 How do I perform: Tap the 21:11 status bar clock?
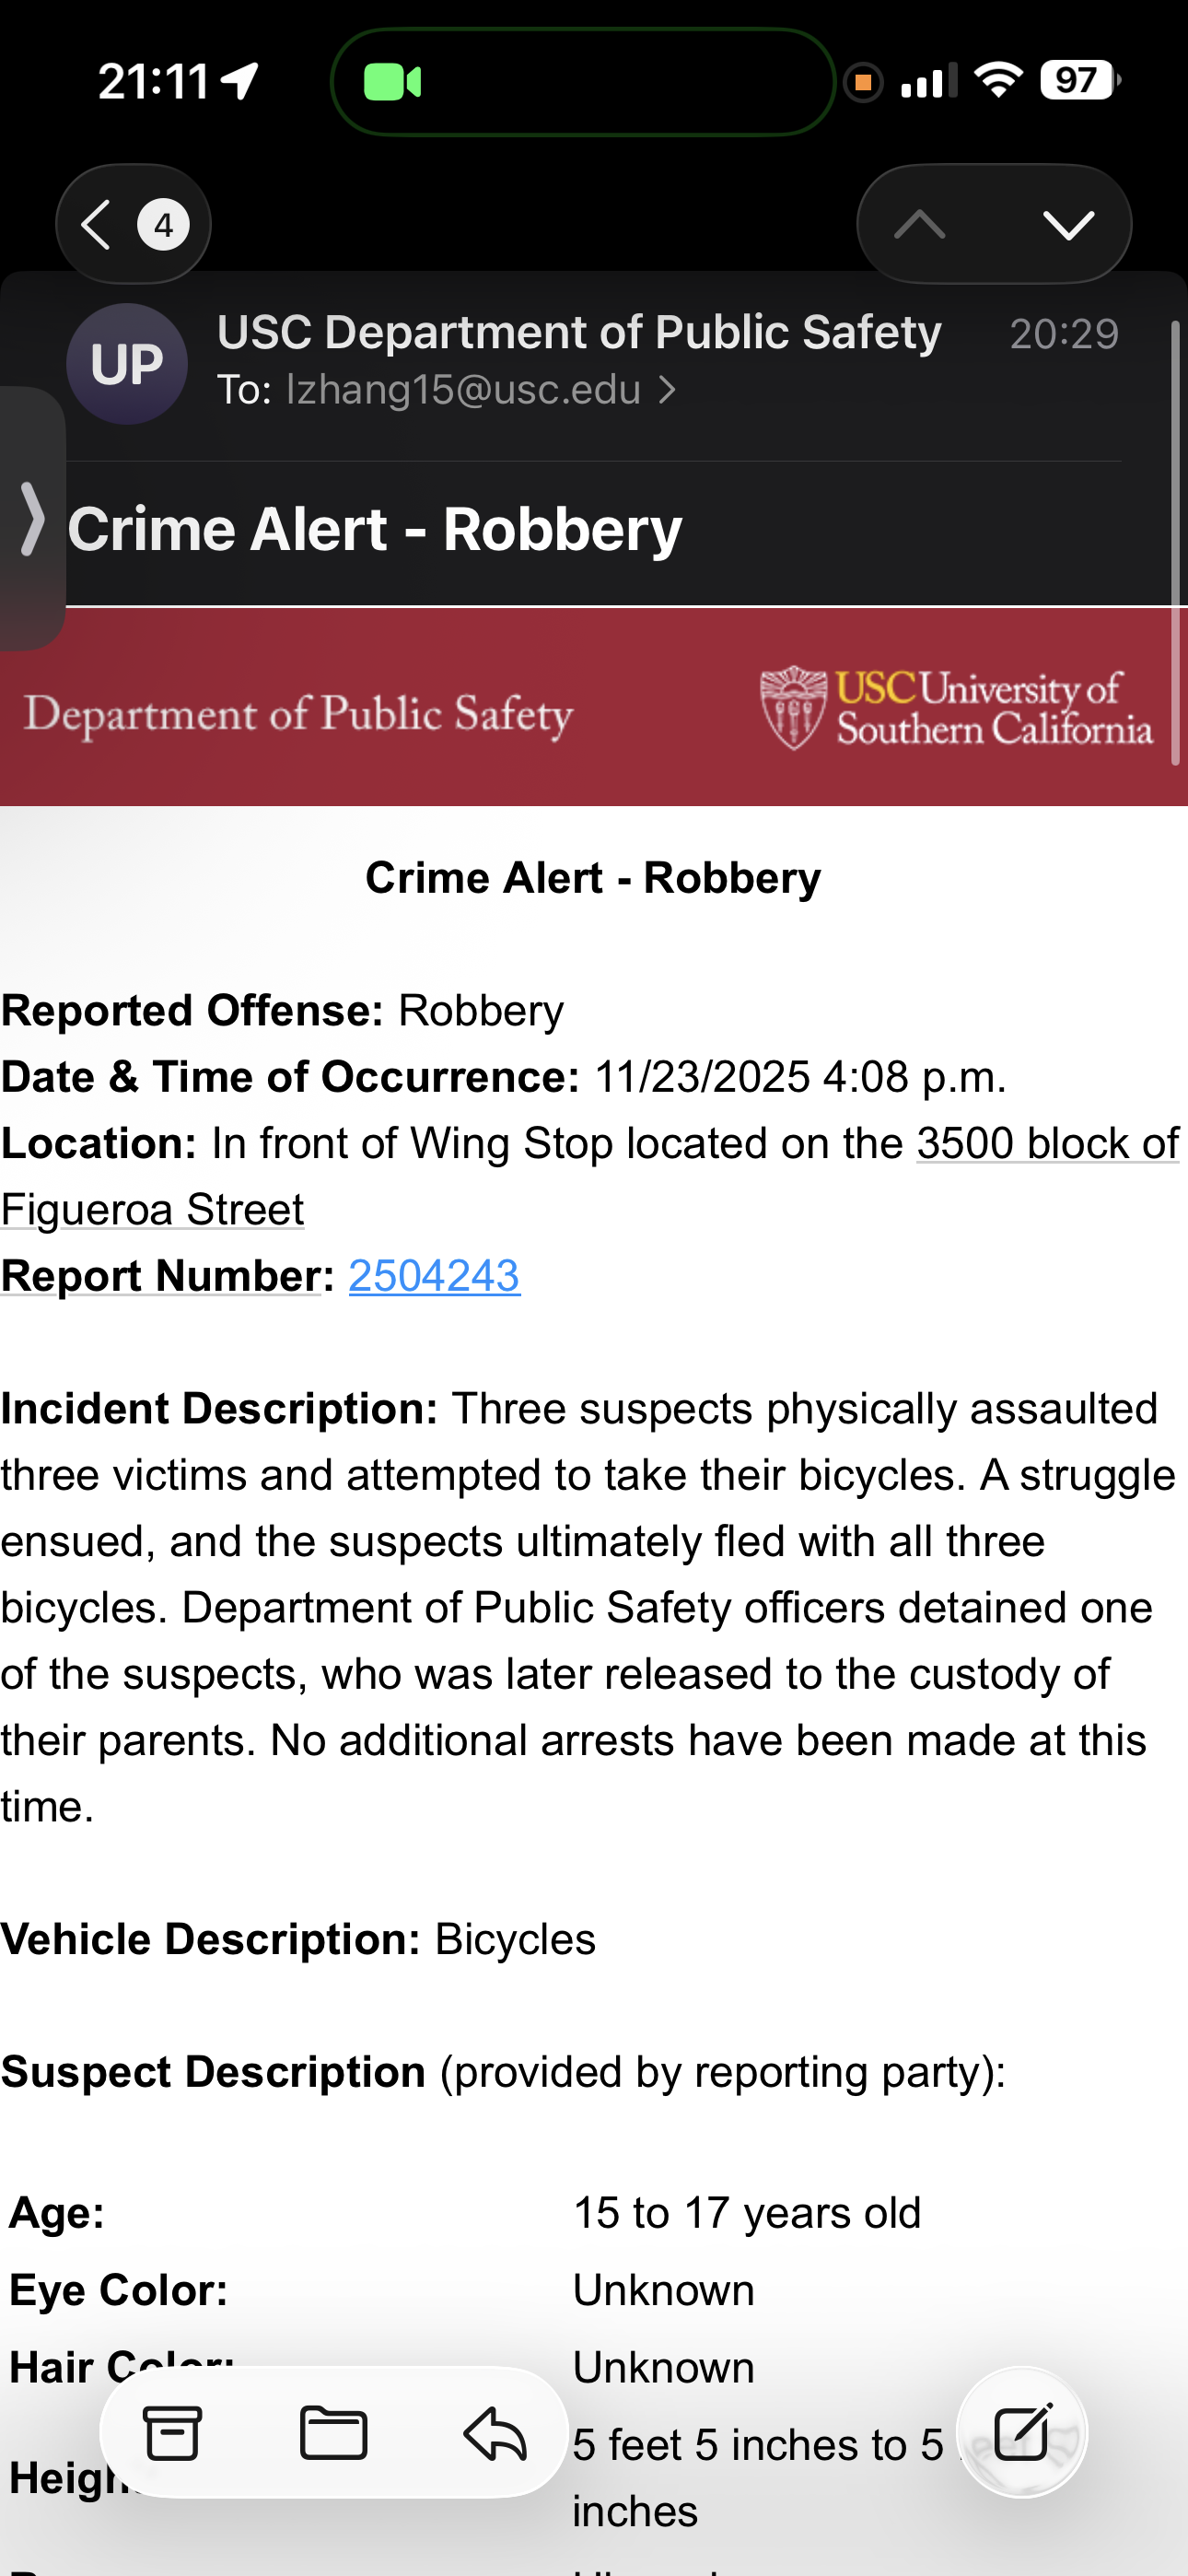154,82
